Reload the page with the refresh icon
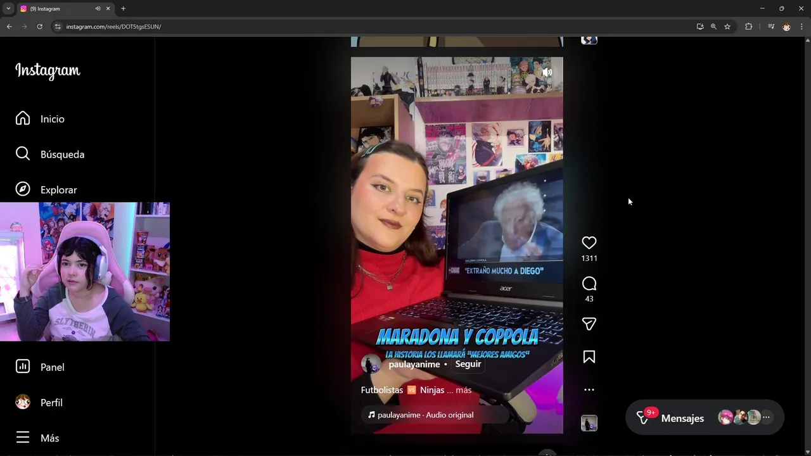The width and height of the screenshot is (811, 456). (x=39, y=27)
